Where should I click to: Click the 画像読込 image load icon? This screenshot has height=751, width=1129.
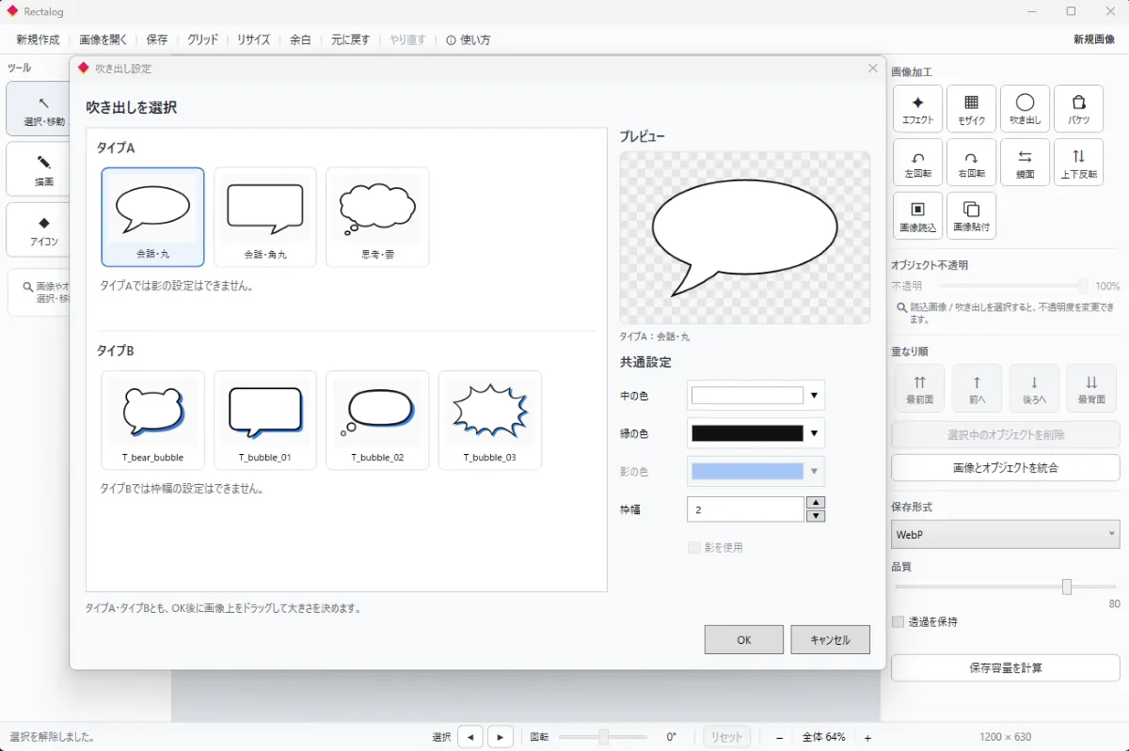[x=918, y=216]
